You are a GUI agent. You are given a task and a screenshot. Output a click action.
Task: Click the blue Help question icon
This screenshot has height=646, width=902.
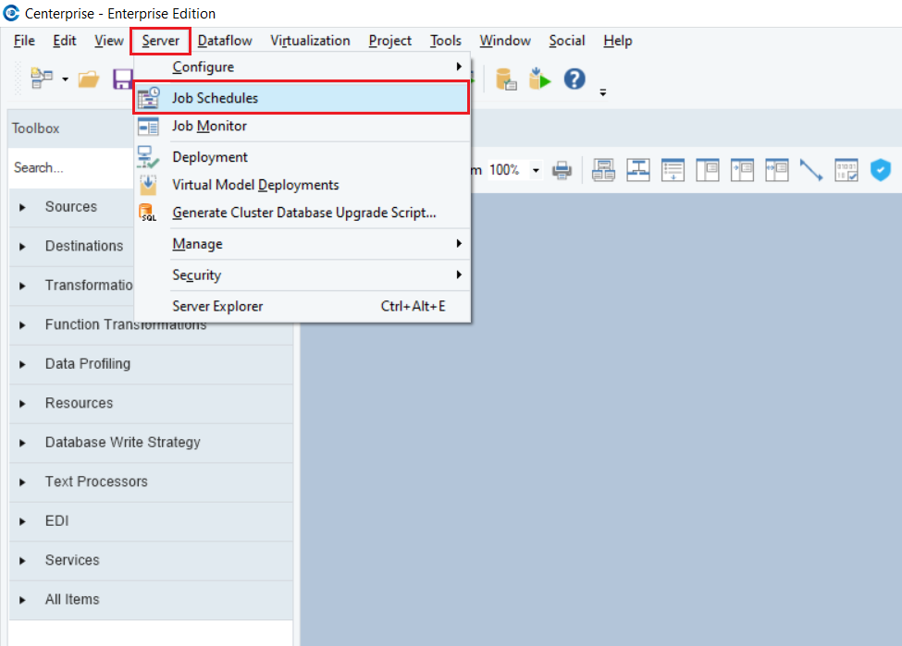[x=575, y=79]
